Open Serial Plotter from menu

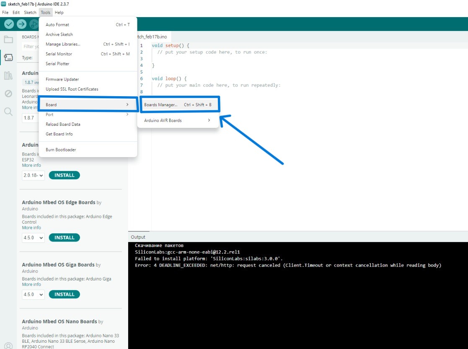pyautogui.click(x=88, y=64)
